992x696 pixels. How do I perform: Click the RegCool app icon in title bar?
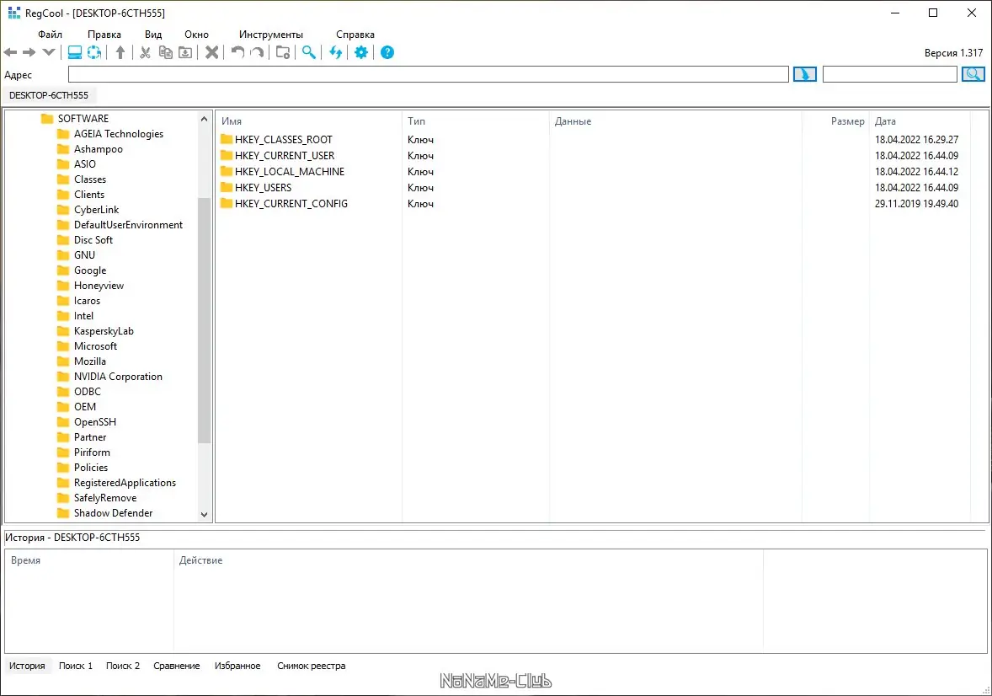tap(14, 13)
